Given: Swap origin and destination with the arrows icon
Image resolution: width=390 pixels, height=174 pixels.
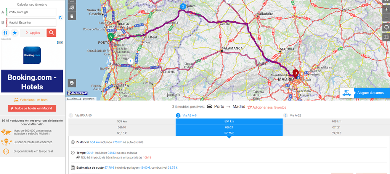Looking at the screenshot, I should (6, 33).
